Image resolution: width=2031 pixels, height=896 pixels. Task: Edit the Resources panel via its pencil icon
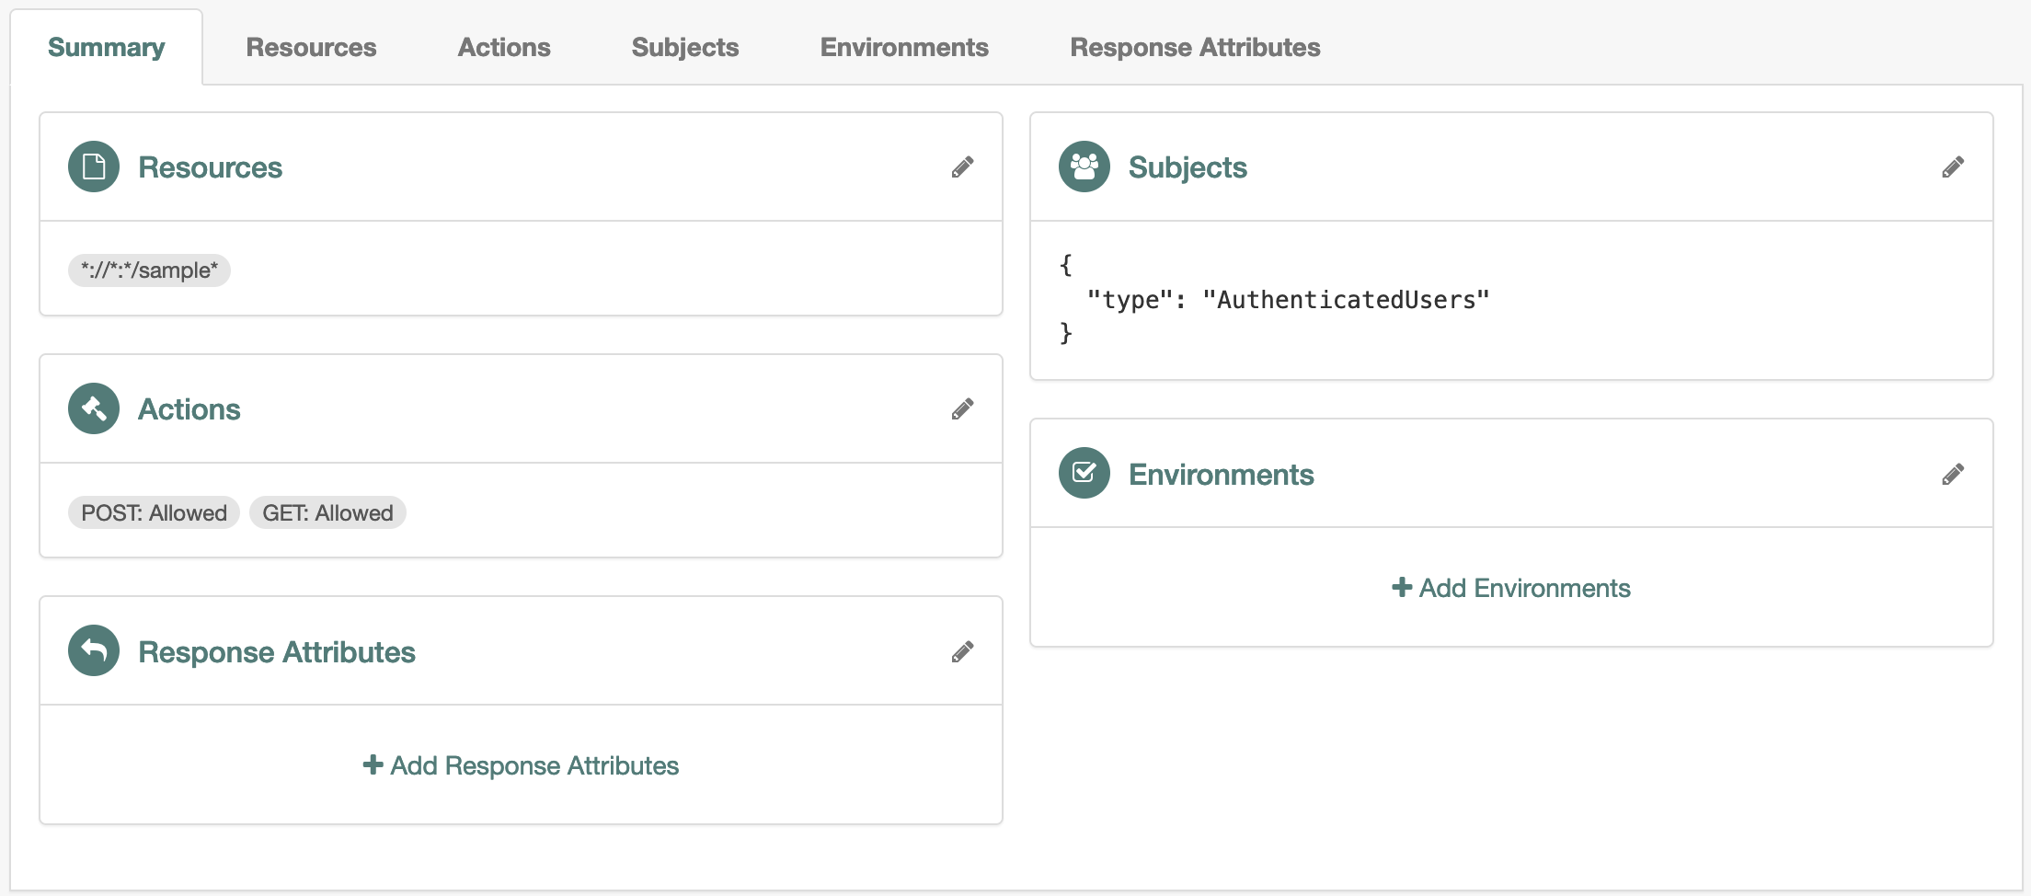click(963, 167)
